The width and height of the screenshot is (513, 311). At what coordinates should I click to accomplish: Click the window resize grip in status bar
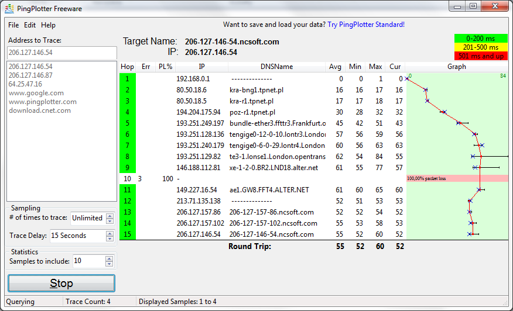[505, 302]
